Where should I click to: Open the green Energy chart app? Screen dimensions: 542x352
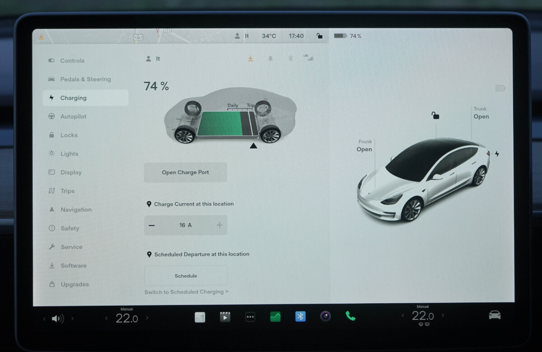click(275, 317)
